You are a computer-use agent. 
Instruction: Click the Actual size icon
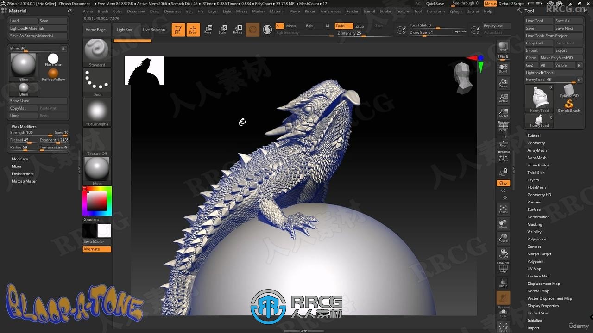click(x=503, y=98)
